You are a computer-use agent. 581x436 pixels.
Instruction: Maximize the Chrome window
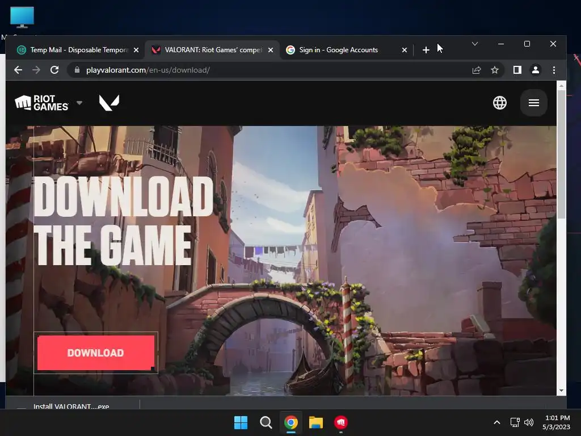coord(527,44)
